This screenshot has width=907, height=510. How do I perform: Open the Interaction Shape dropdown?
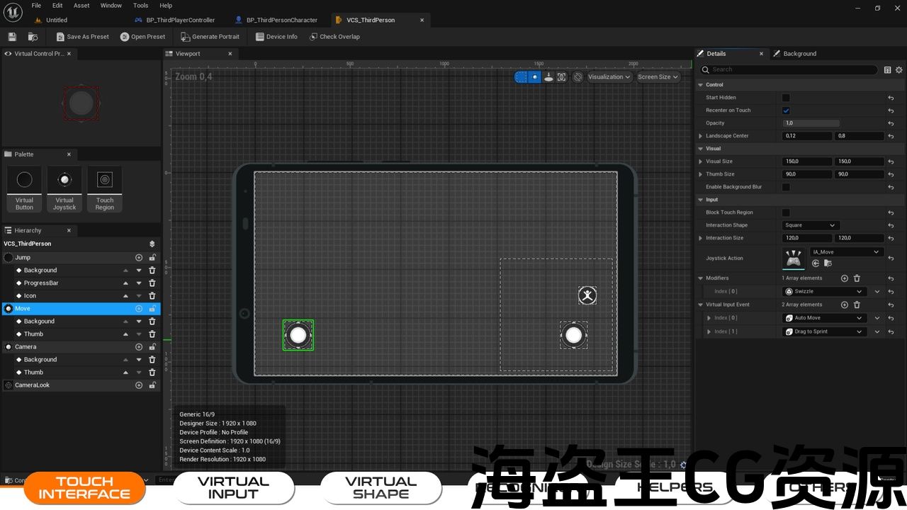(811, 225)
